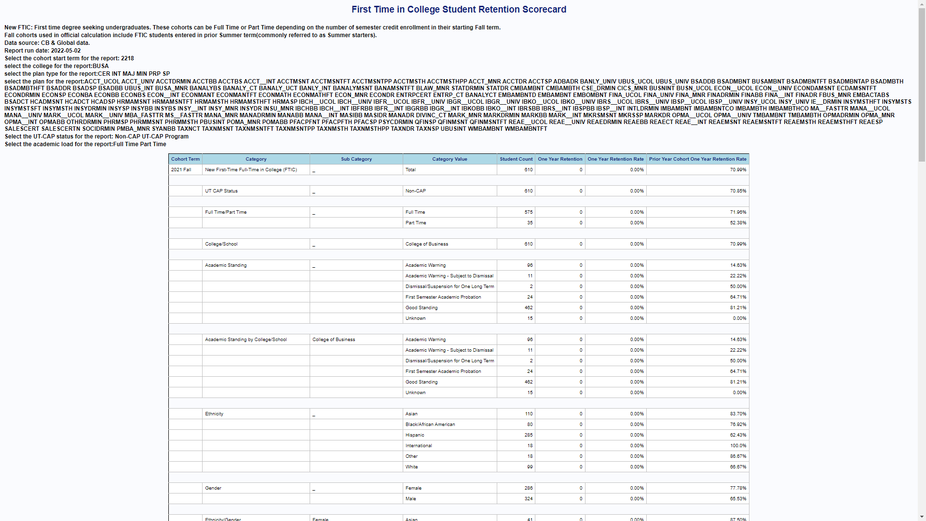926x521 pixels.
Task: Select the 2021 Fall cohort cell
Action: coord(181,170)
